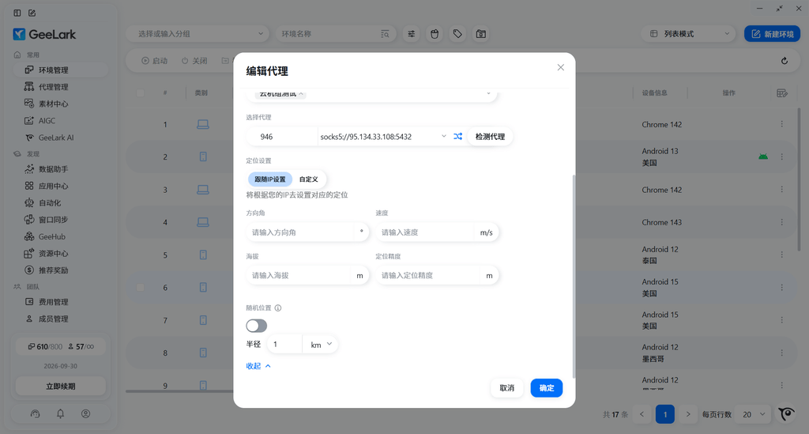This screenshot has height=434, width=809.
Task: Toggle the select-all header checkbox
Action: click(x=141, y=93)
